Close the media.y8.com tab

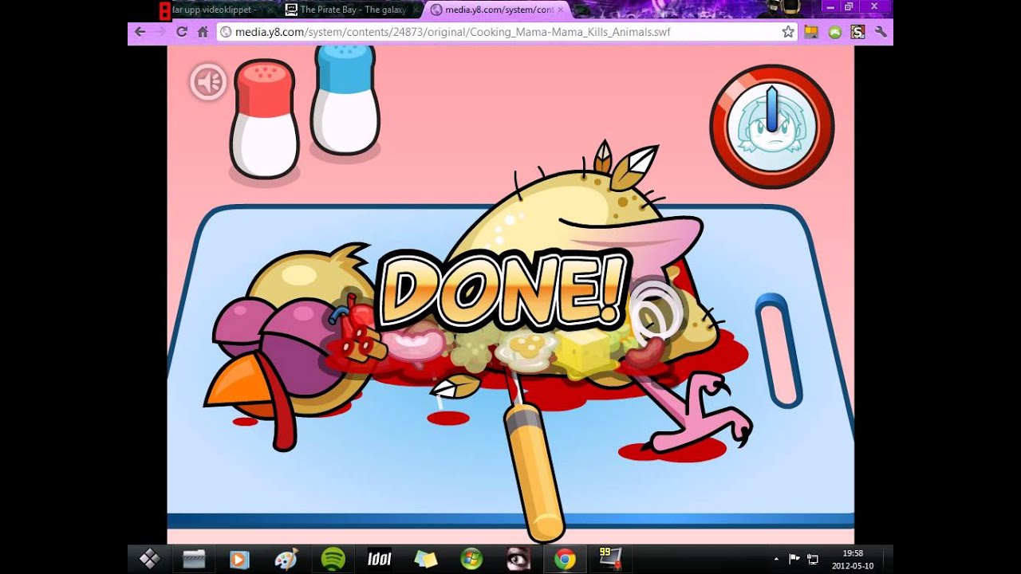click(x=560, y=10)
